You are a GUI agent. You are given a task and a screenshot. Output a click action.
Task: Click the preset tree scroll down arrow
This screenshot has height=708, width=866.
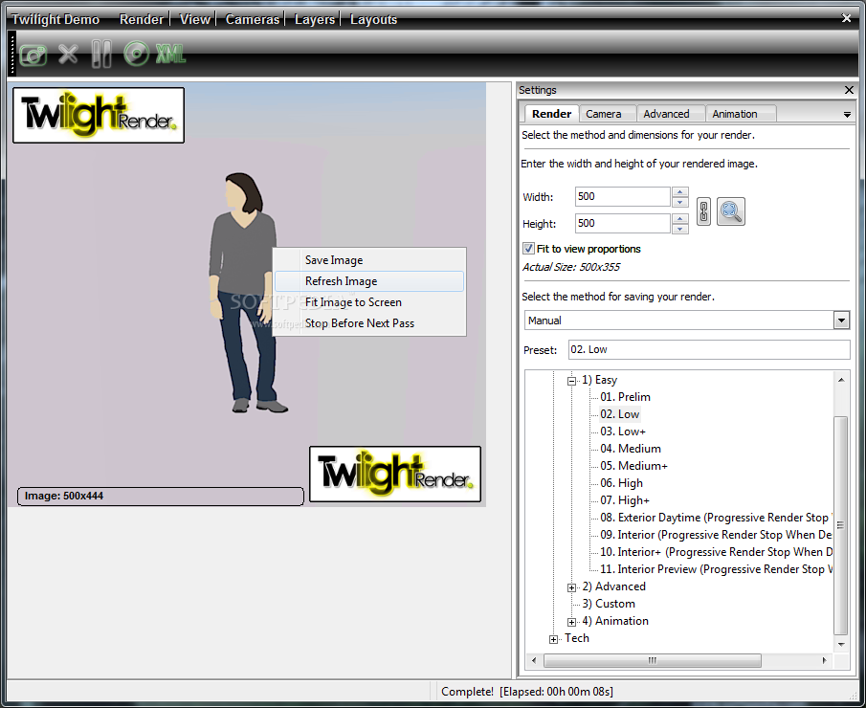point(840,645)
